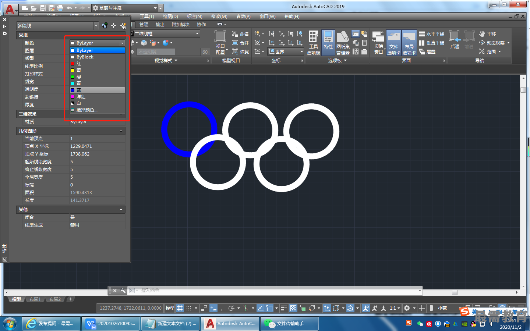Collapse the 其他 section

click(x=121, y=210)
